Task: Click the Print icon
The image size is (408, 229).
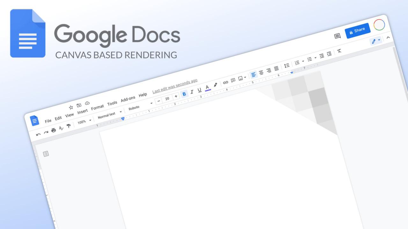Action: coord(53,130)
